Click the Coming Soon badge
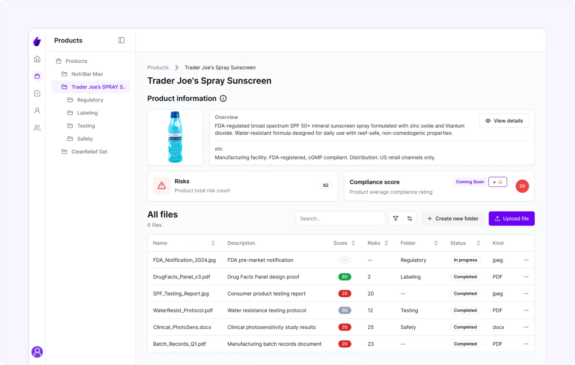Image resolution: width=575 pixels, height=365 pixels. tap(470, 182)
